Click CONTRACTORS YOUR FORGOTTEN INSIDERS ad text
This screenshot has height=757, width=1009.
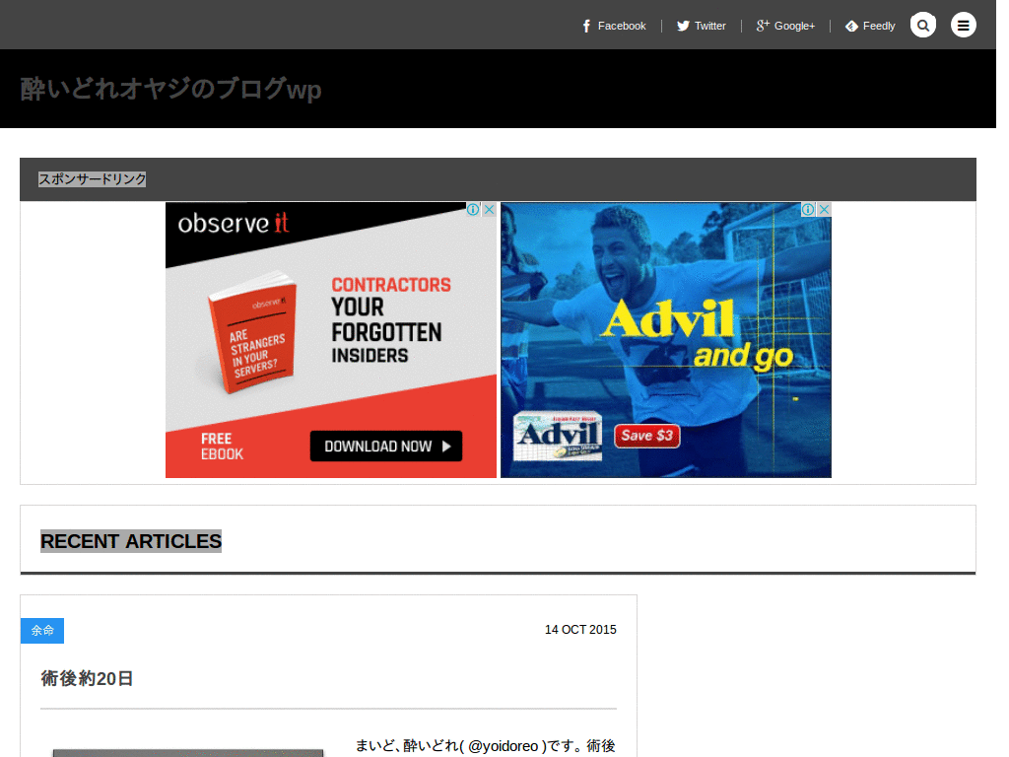tap(391, 320)
